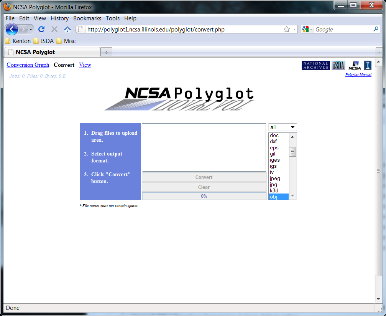Select gif in the output format list
Screen dimensions: 386x316
[278, 154]
